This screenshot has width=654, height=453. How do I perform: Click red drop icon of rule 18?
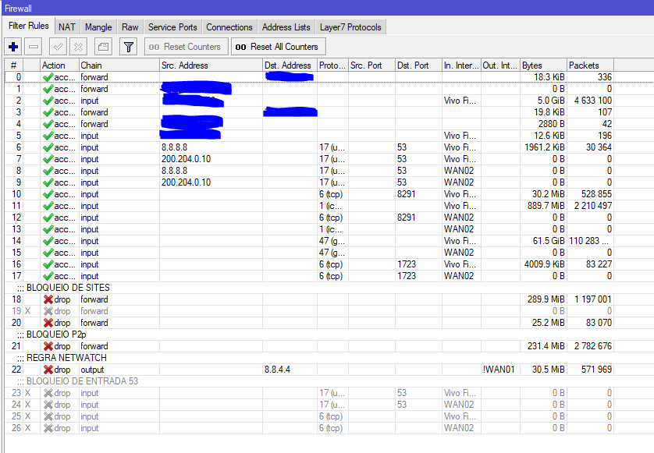48,299
